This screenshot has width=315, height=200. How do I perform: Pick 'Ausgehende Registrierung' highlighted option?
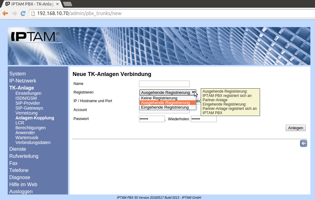point(165,102)
